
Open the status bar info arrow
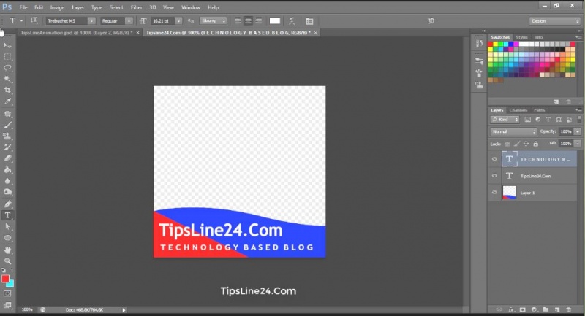(x=124, y=309)
